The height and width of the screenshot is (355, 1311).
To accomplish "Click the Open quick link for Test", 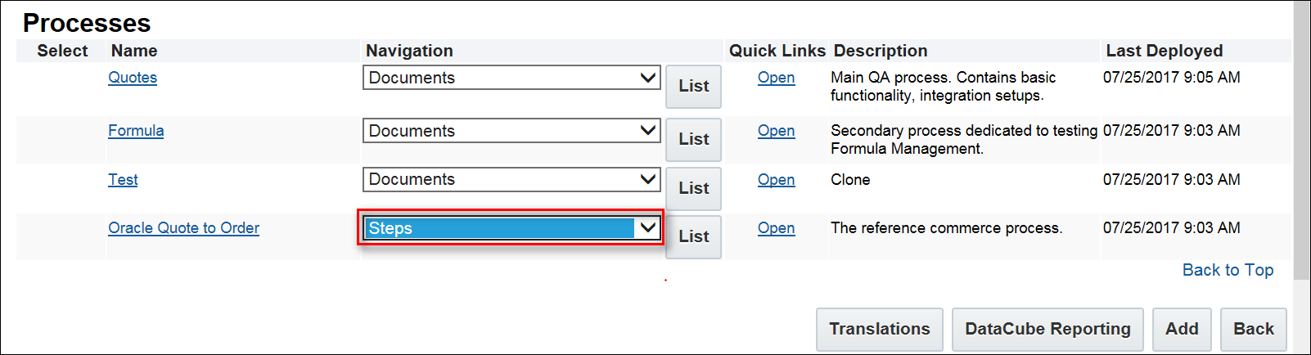I will 776,180.
